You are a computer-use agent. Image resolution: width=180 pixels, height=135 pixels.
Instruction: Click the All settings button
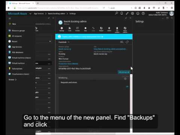(x=123, y=72)
